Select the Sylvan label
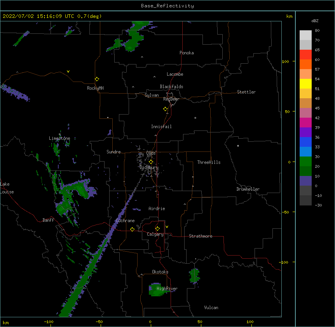 point(152,95)
